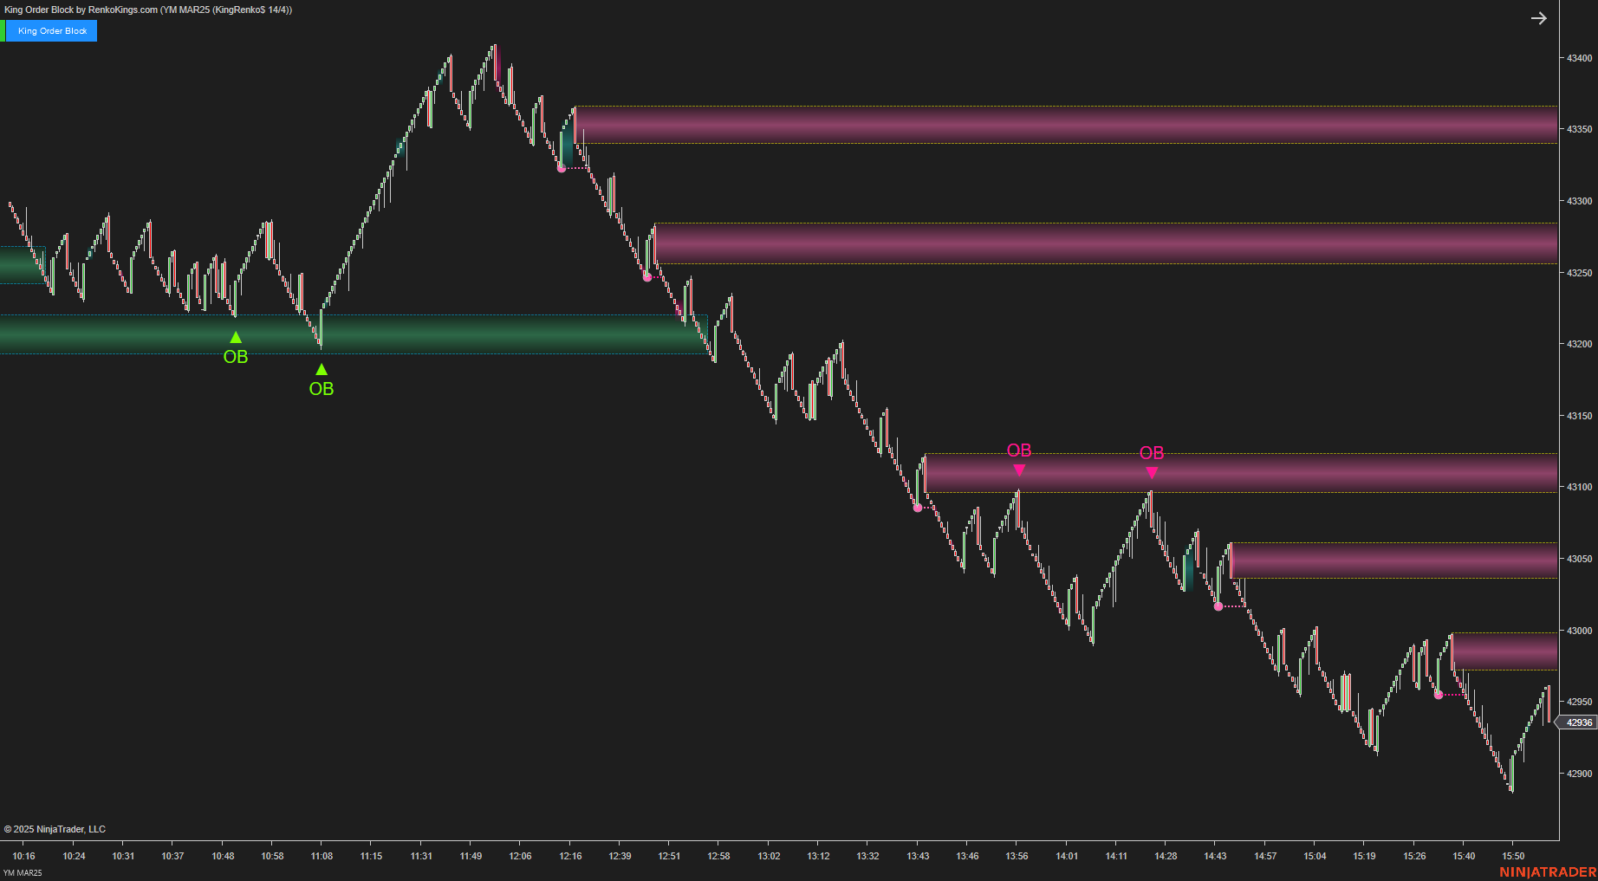This screenshot has height=881, width=1598.
Task: Click the current price marker 42936
Action: coord(1578,722)
